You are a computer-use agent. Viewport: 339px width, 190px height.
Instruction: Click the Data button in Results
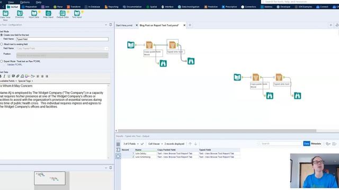(x=307, y=144)
